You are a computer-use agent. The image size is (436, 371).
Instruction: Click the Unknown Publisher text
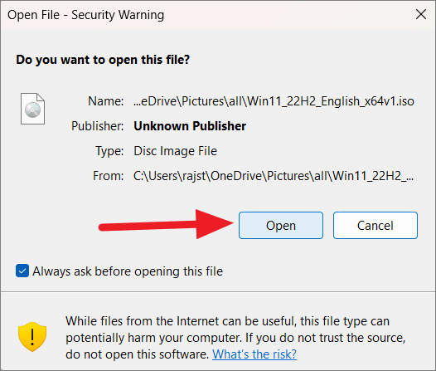[x=190, y=126]
